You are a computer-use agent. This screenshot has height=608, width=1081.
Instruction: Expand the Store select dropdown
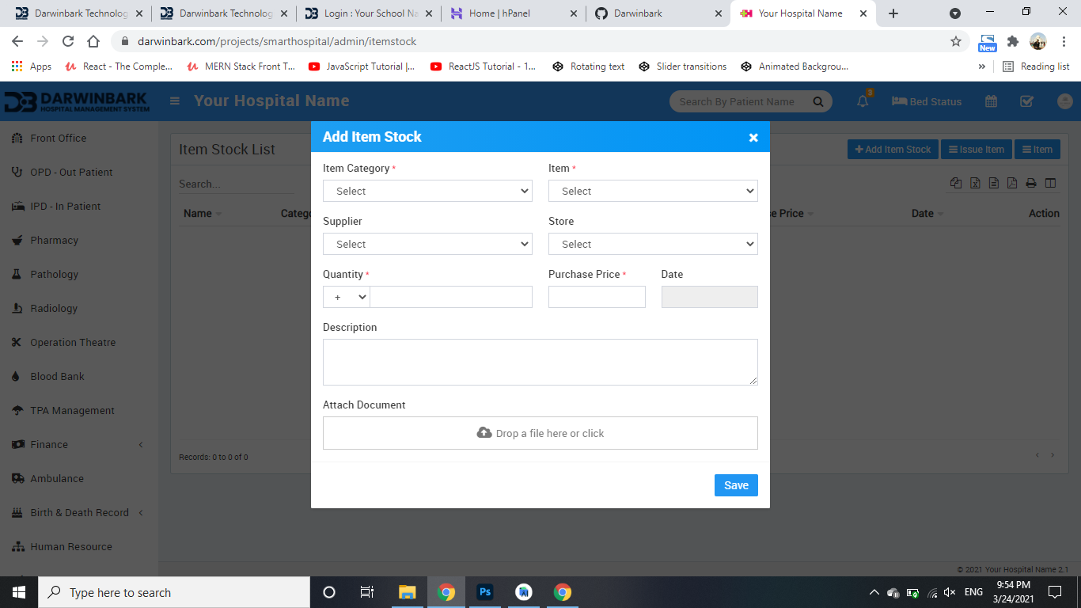pyautogui.click(x=653, y=244)
